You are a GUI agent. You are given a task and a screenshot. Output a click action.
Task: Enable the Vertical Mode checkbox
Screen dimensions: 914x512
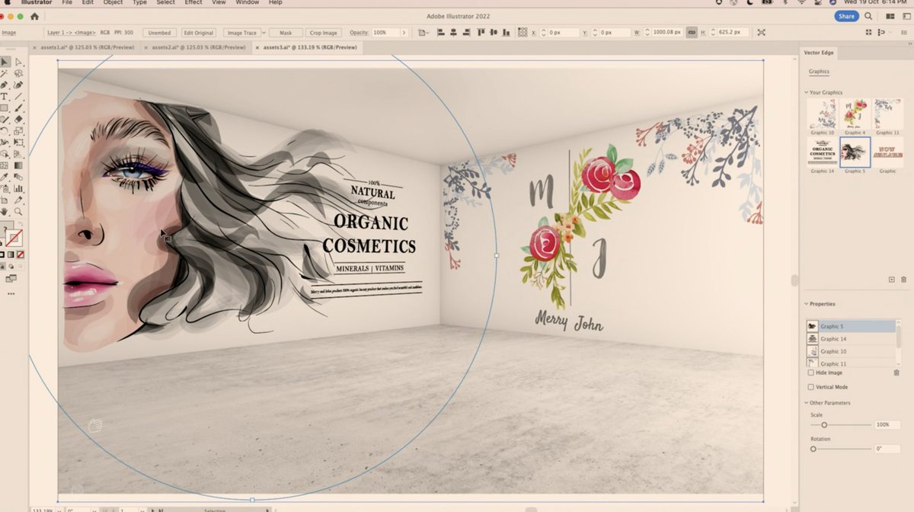810,387
